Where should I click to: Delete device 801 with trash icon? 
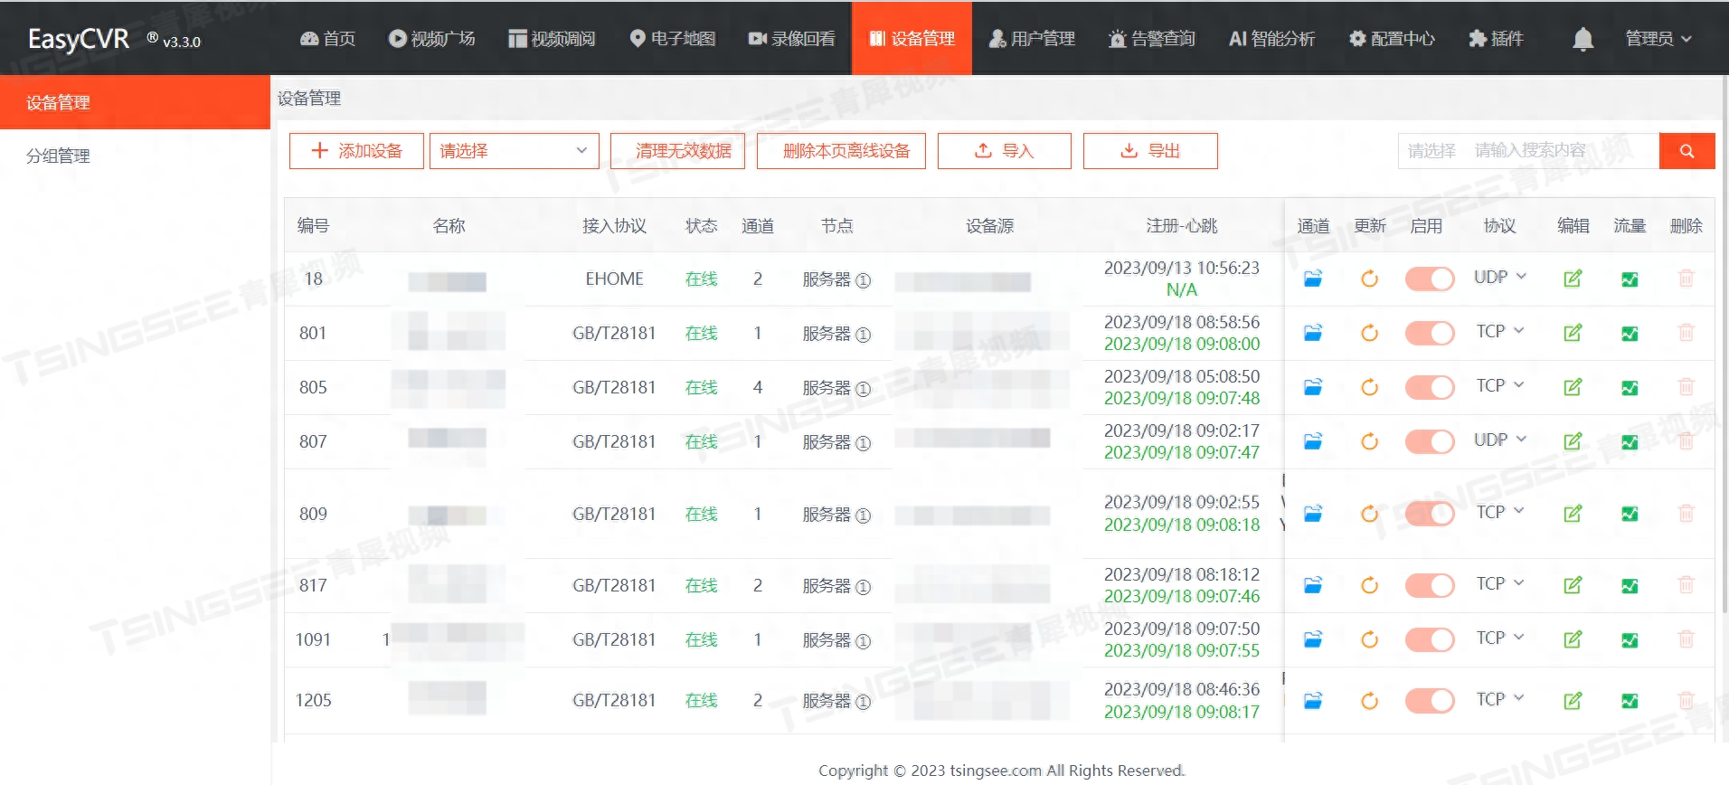1686,333
